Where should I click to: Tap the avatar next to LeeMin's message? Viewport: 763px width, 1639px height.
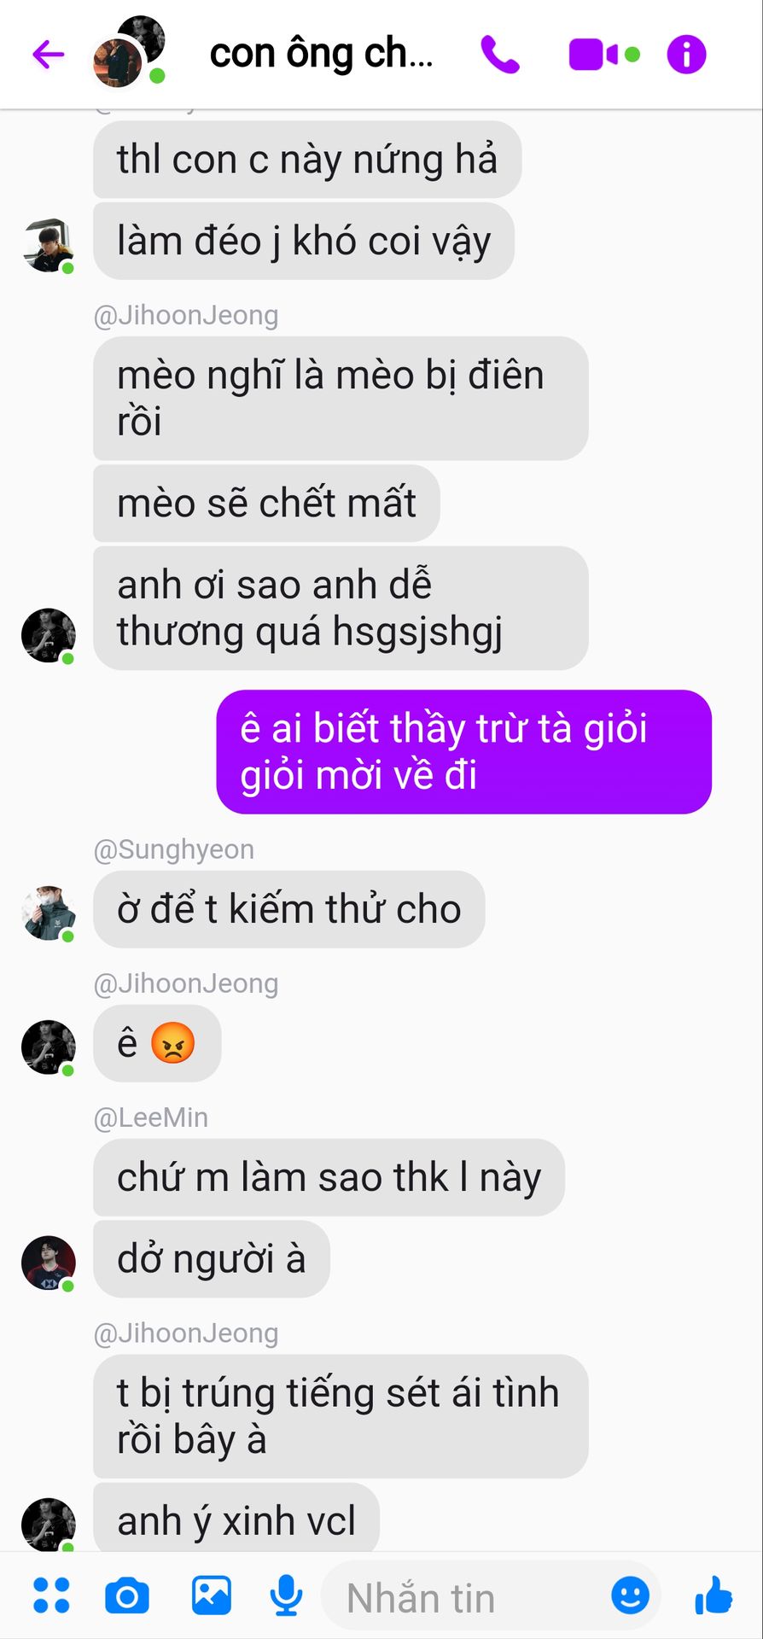[49, 1263]
